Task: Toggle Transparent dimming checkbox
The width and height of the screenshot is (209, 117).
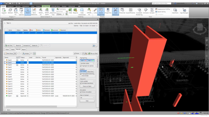Action: coord(81,74)
